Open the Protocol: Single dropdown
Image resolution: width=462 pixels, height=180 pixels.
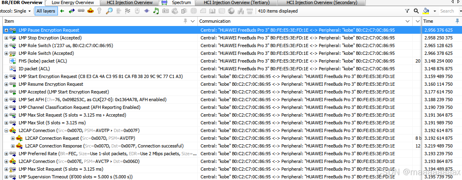point(15,11)
